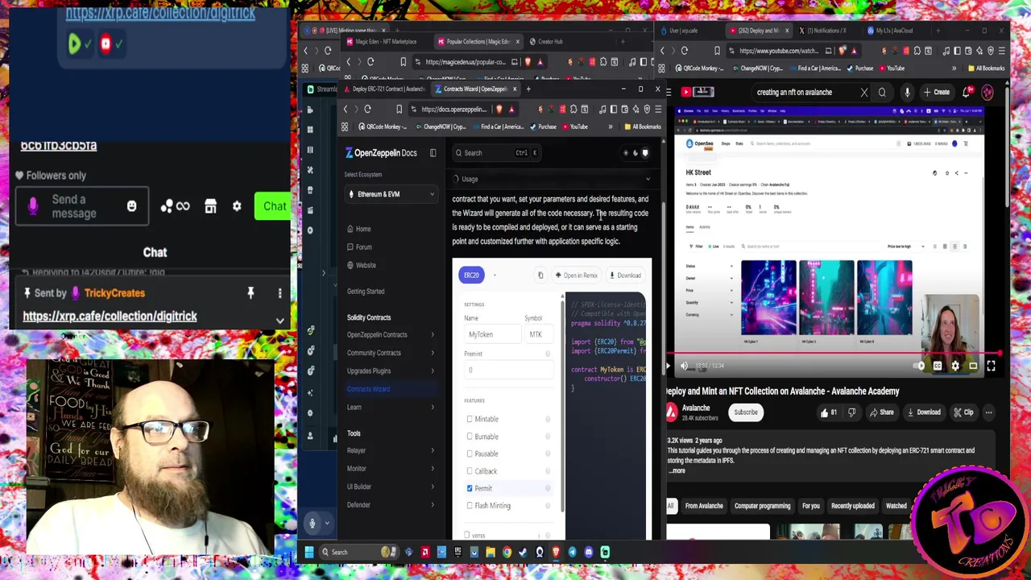
Task: Click the green Chat send button
Action: click(274, 206)
